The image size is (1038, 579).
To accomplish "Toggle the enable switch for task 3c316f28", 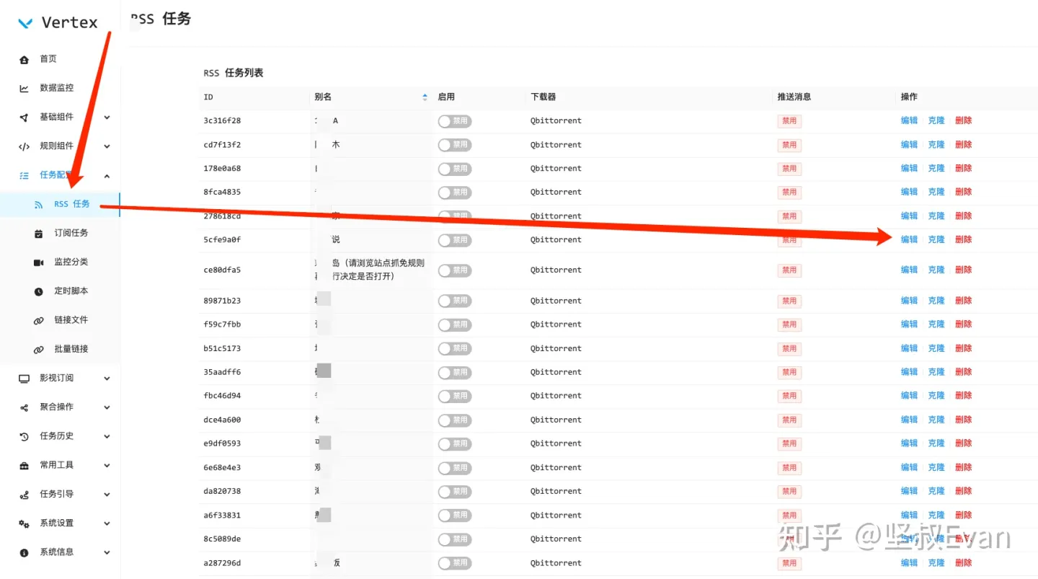I will (x=455, y=121).
